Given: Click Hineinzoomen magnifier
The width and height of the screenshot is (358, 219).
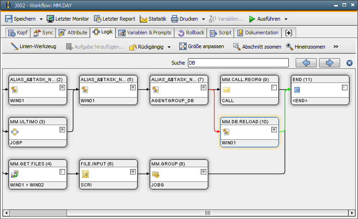Looking at the screenshot, I should pos(290,47).
